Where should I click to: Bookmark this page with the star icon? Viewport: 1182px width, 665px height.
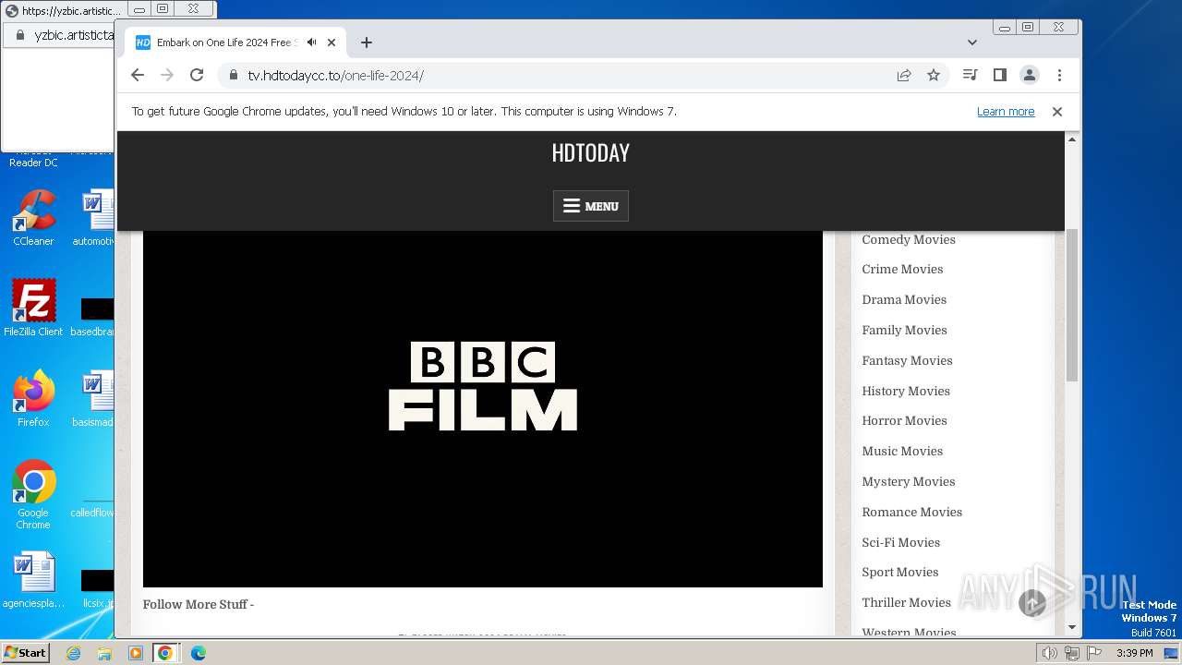934,75
